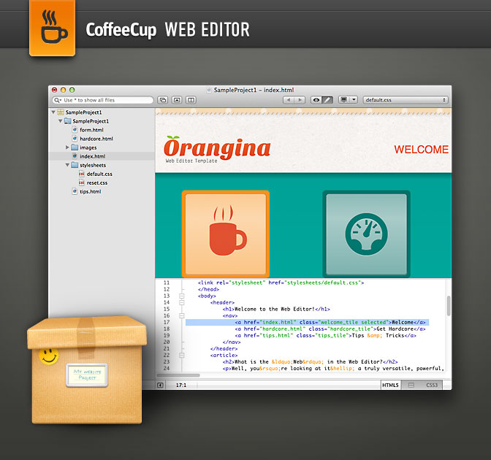Open default.css in the file tree
This screenshot has width=491, height=460.
coord(99,174)
